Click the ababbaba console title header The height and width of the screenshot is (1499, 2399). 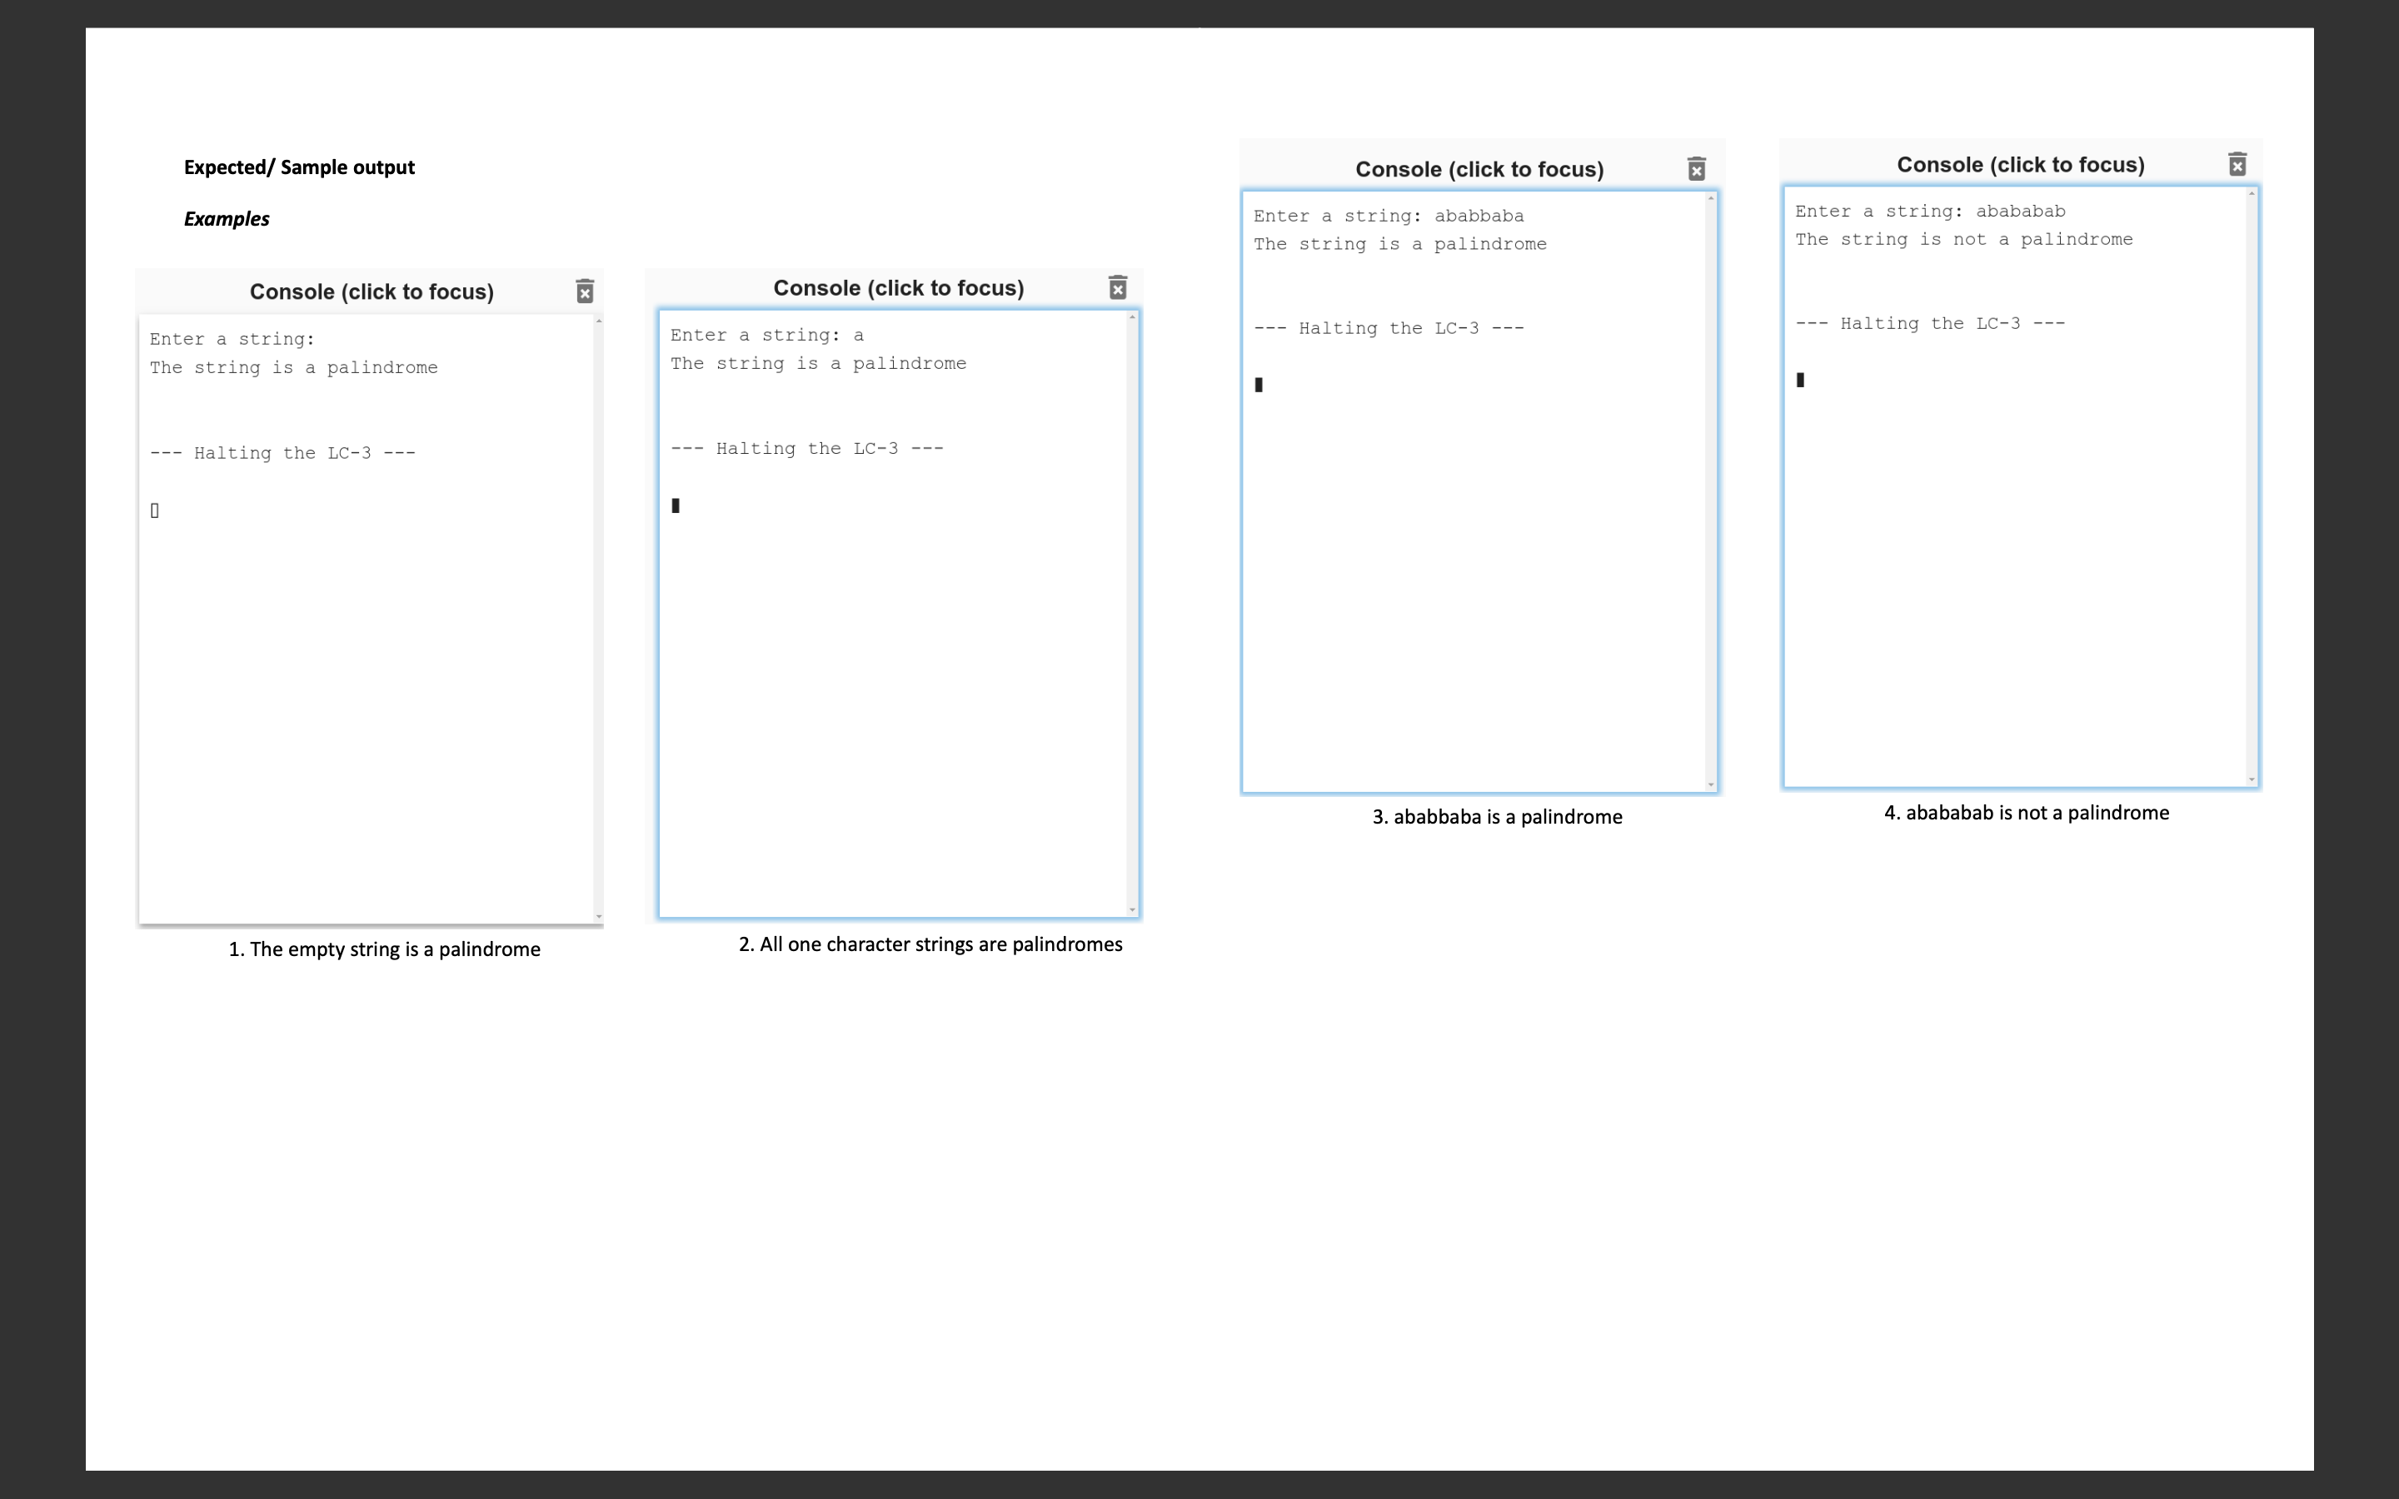[x=1479, y=170]
